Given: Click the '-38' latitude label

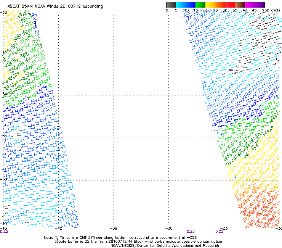Looking at the screenshot, I should (x=3, y=179).
